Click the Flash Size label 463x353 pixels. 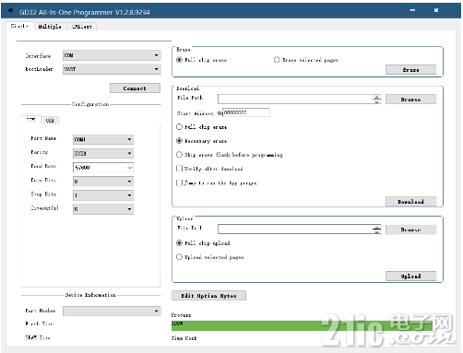point(40,324)
